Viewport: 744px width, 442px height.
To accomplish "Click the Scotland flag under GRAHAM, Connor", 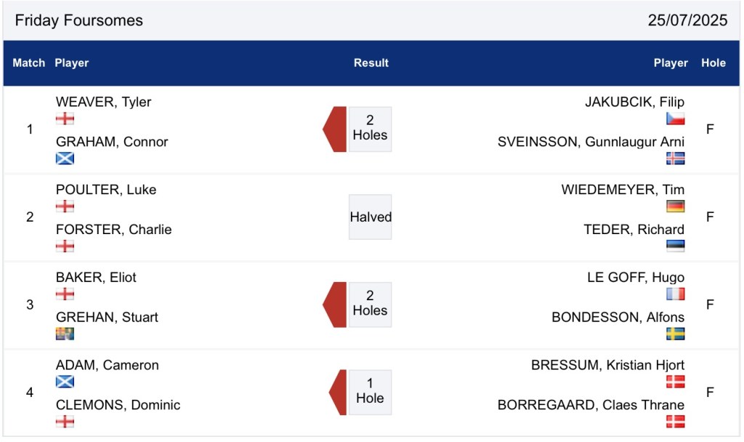I will coord(65,158).
